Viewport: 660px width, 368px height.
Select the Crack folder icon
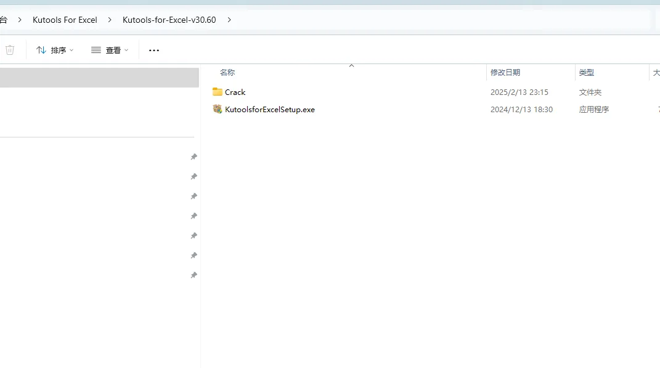click(217, 92)
